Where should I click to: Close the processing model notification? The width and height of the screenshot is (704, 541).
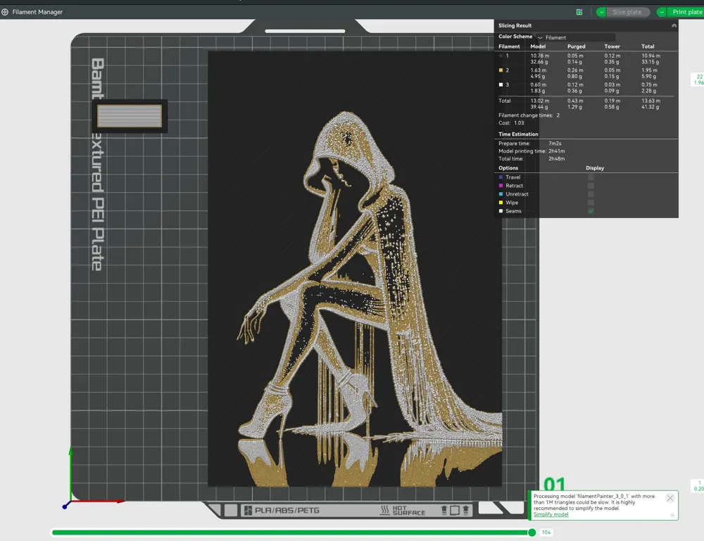(x=670, y=498)
